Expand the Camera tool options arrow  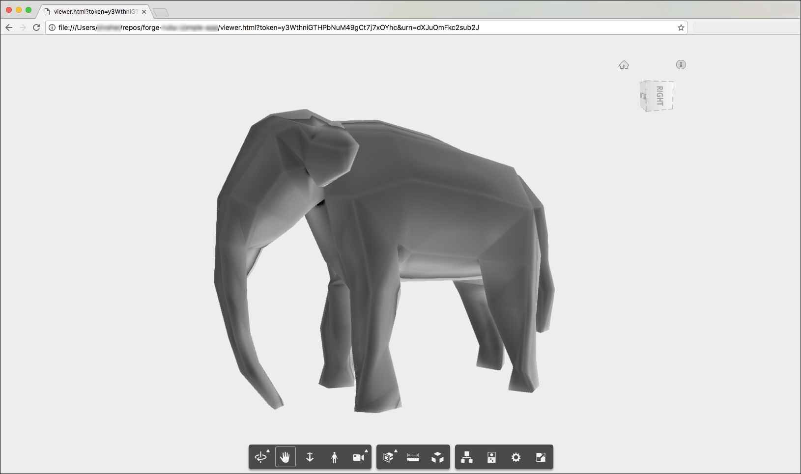366,450
